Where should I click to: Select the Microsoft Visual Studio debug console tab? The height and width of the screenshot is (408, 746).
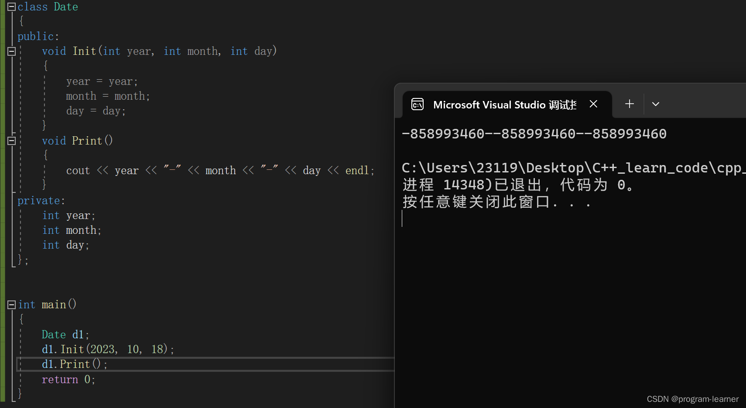[507, 105]
